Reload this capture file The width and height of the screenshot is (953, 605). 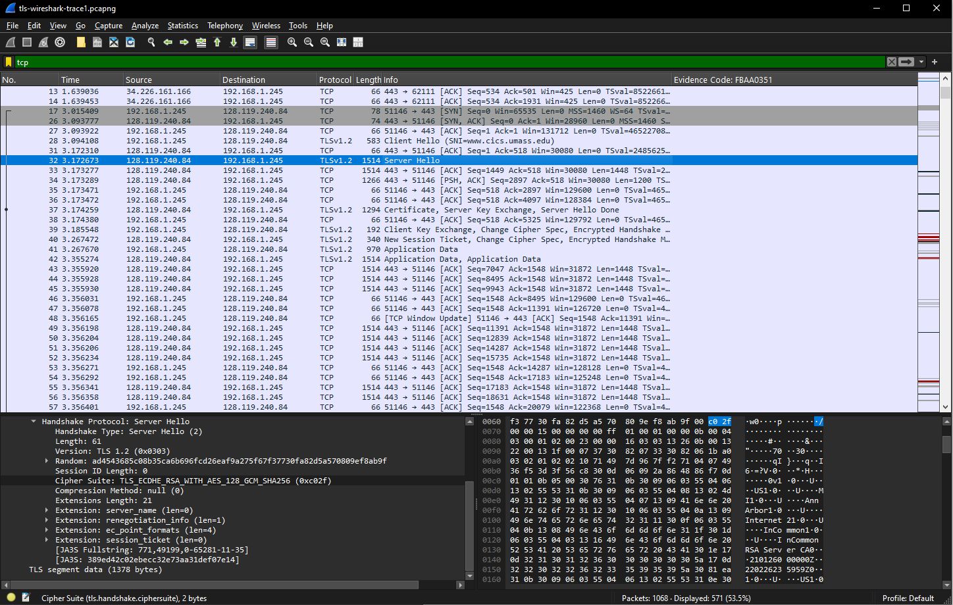[x=130, y=42]
